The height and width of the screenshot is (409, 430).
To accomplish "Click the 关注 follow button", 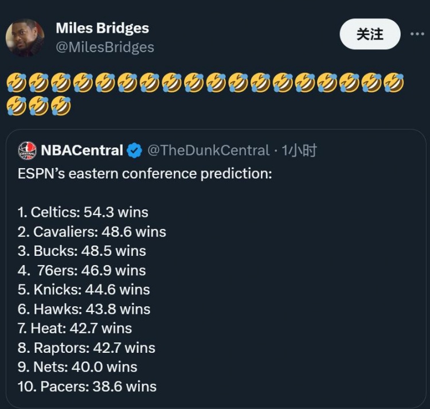I will pyautogui.click(x=370, y=34).
